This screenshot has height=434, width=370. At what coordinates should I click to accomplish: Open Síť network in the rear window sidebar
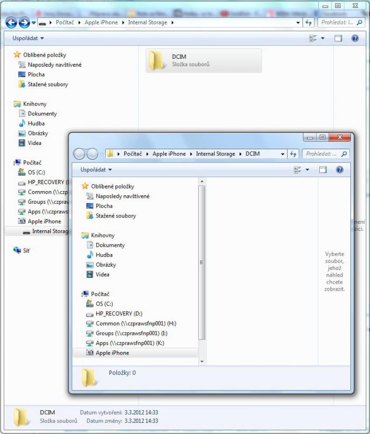26,250
